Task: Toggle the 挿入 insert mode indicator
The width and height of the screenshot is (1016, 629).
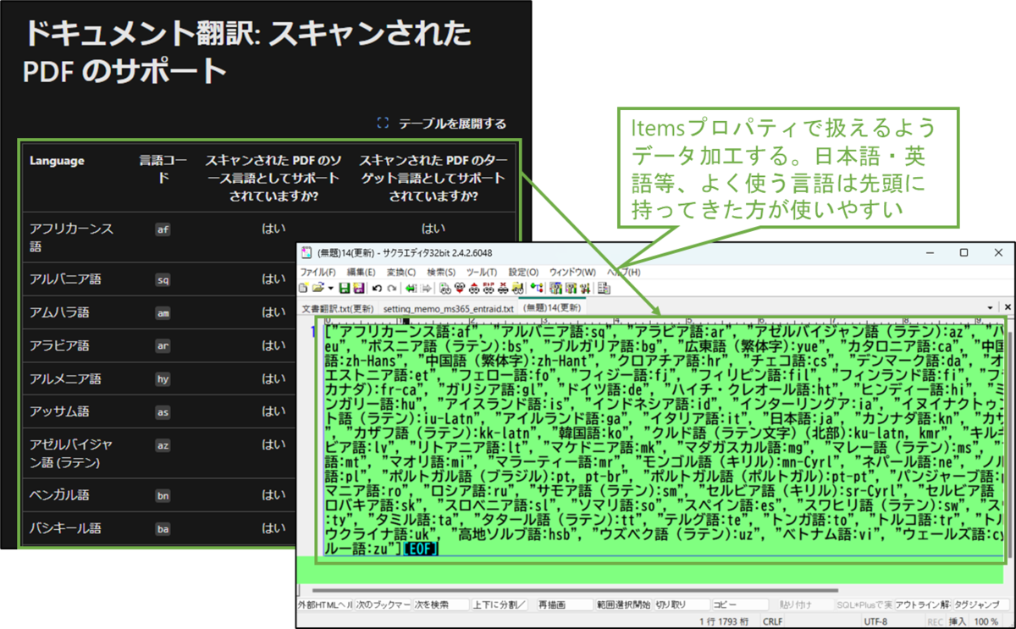Action: click(957, 621)
